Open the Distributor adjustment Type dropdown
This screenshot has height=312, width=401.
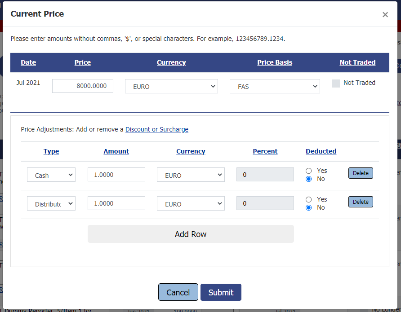tap(51, 204)
